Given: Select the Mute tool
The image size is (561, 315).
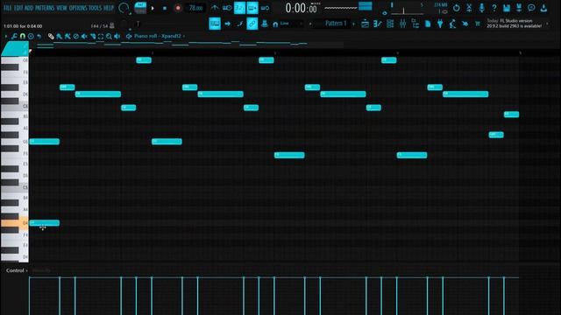Looking at the screenshot, I should pyautogui.click(x=84, y=36).
